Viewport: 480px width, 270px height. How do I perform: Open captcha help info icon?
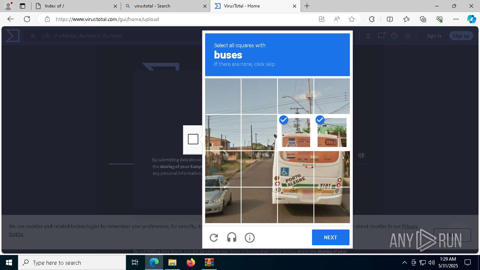[250, 237]
